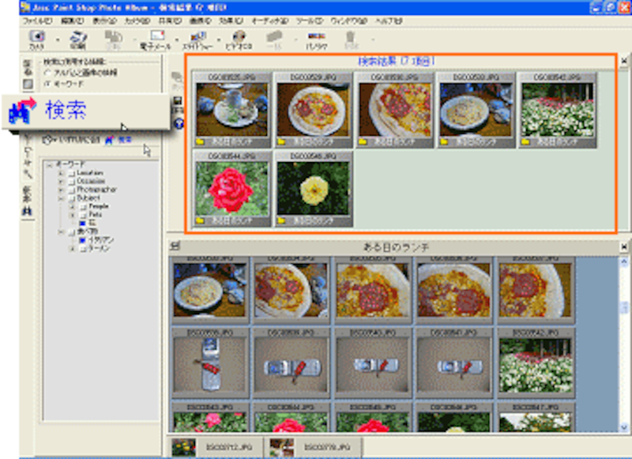Start the Slideshow from toolbar
Screen dimensions: 632x459
[197, 38]
